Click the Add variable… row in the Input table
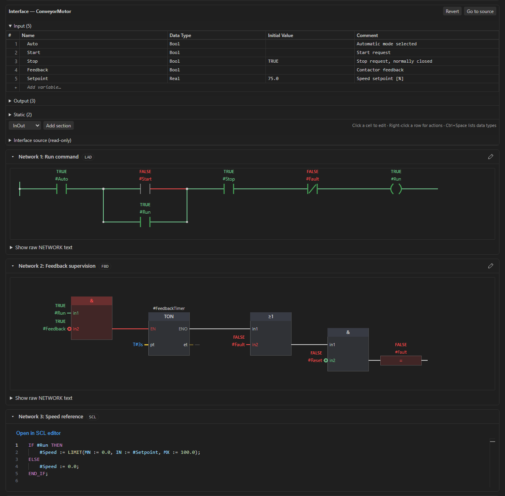The width and height of the screenshot is (505, 496). (252, 88)
